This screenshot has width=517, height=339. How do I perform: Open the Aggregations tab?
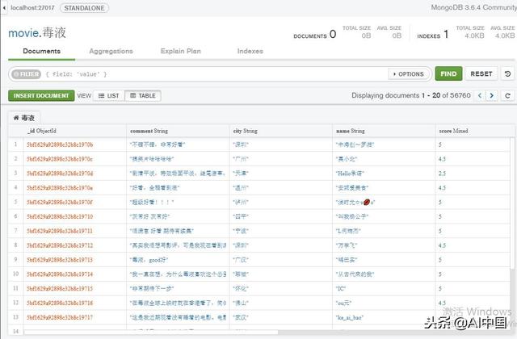[x=111, y=51]
